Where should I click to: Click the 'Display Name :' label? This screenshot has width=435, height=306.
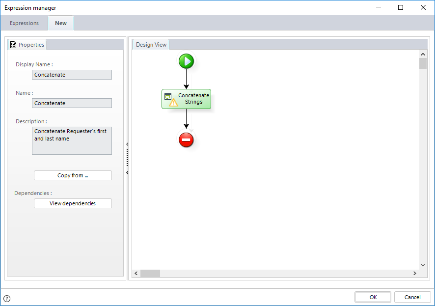click(34, 64)
